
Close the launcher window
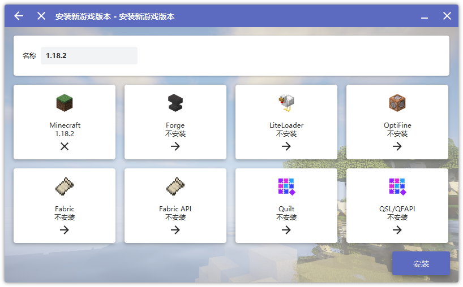(447, 16)
